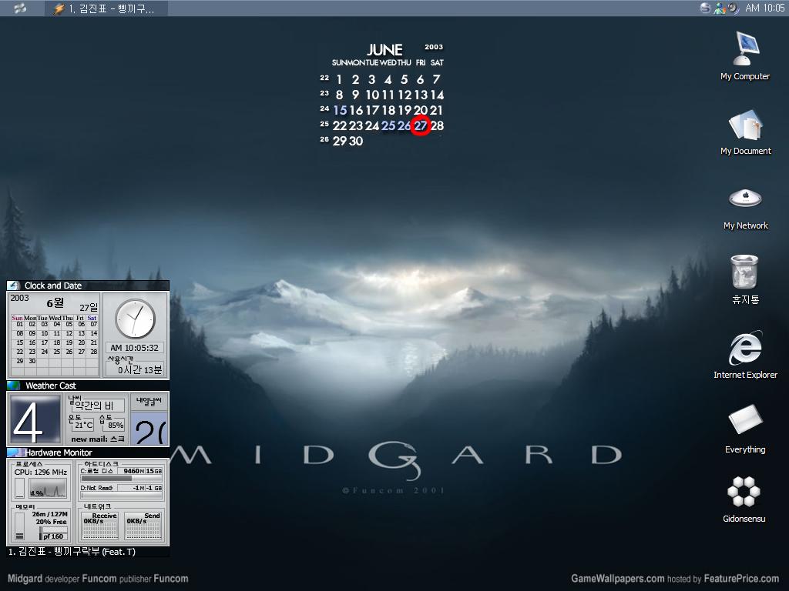Open the Gidonsensu desktop icon
The width and height of the screenshot is (789, 591).
[x=744, y=491]
